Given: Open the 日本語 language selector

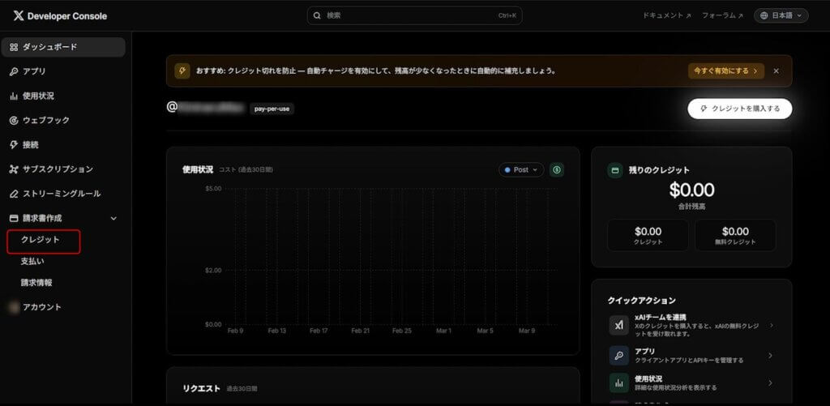Looking at the screenshot, I should click(781, 15).
